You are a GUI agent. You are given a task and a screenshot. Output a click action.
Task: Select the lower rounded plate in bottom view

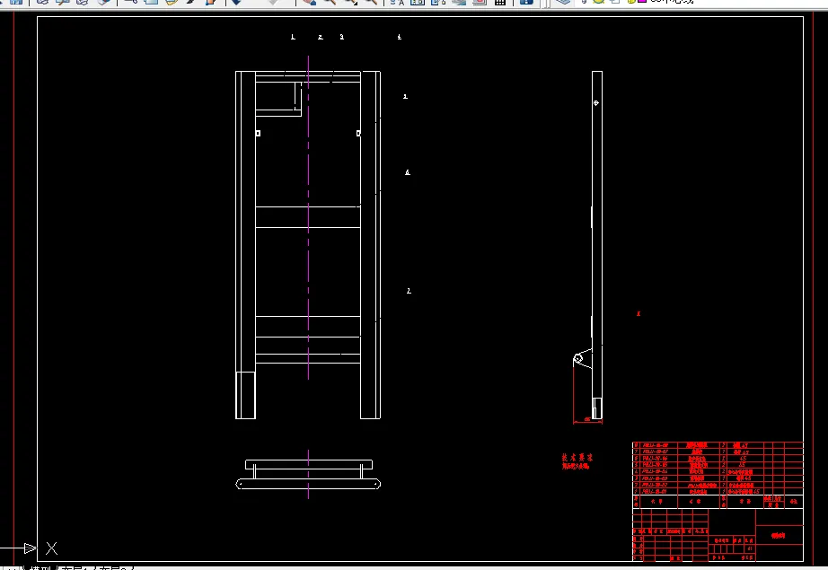tap(308, 484)
